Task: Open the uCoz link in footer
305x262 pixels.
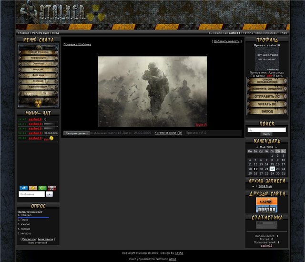Action: click(173, 259)
